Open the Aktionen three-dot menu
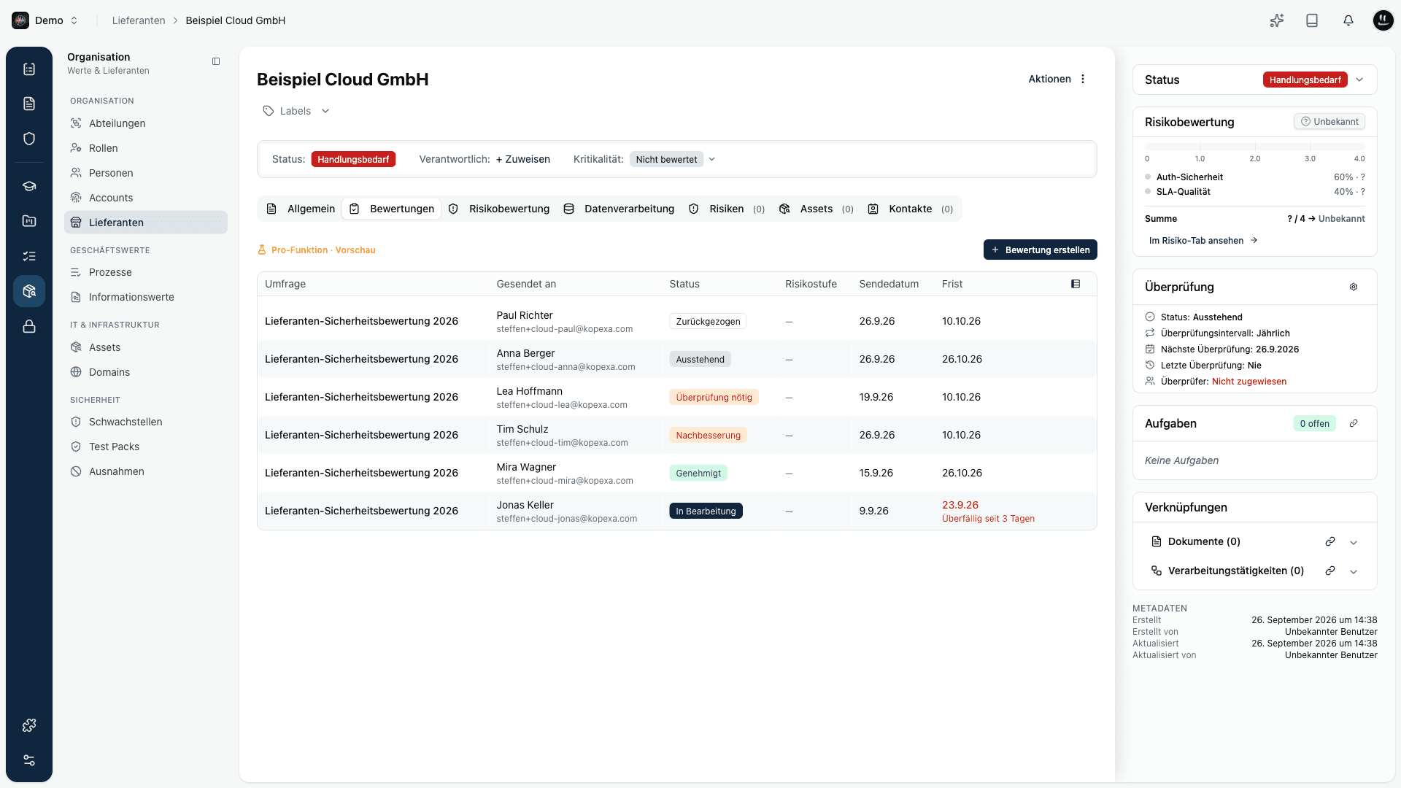The height and width of the screenshot is (788, 1401). 1083,79
